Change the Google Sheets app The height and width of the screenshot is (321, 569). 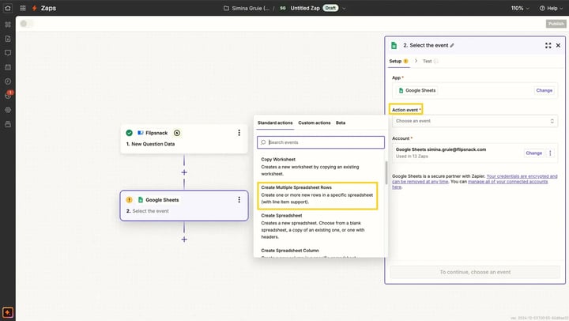(544, 90)
